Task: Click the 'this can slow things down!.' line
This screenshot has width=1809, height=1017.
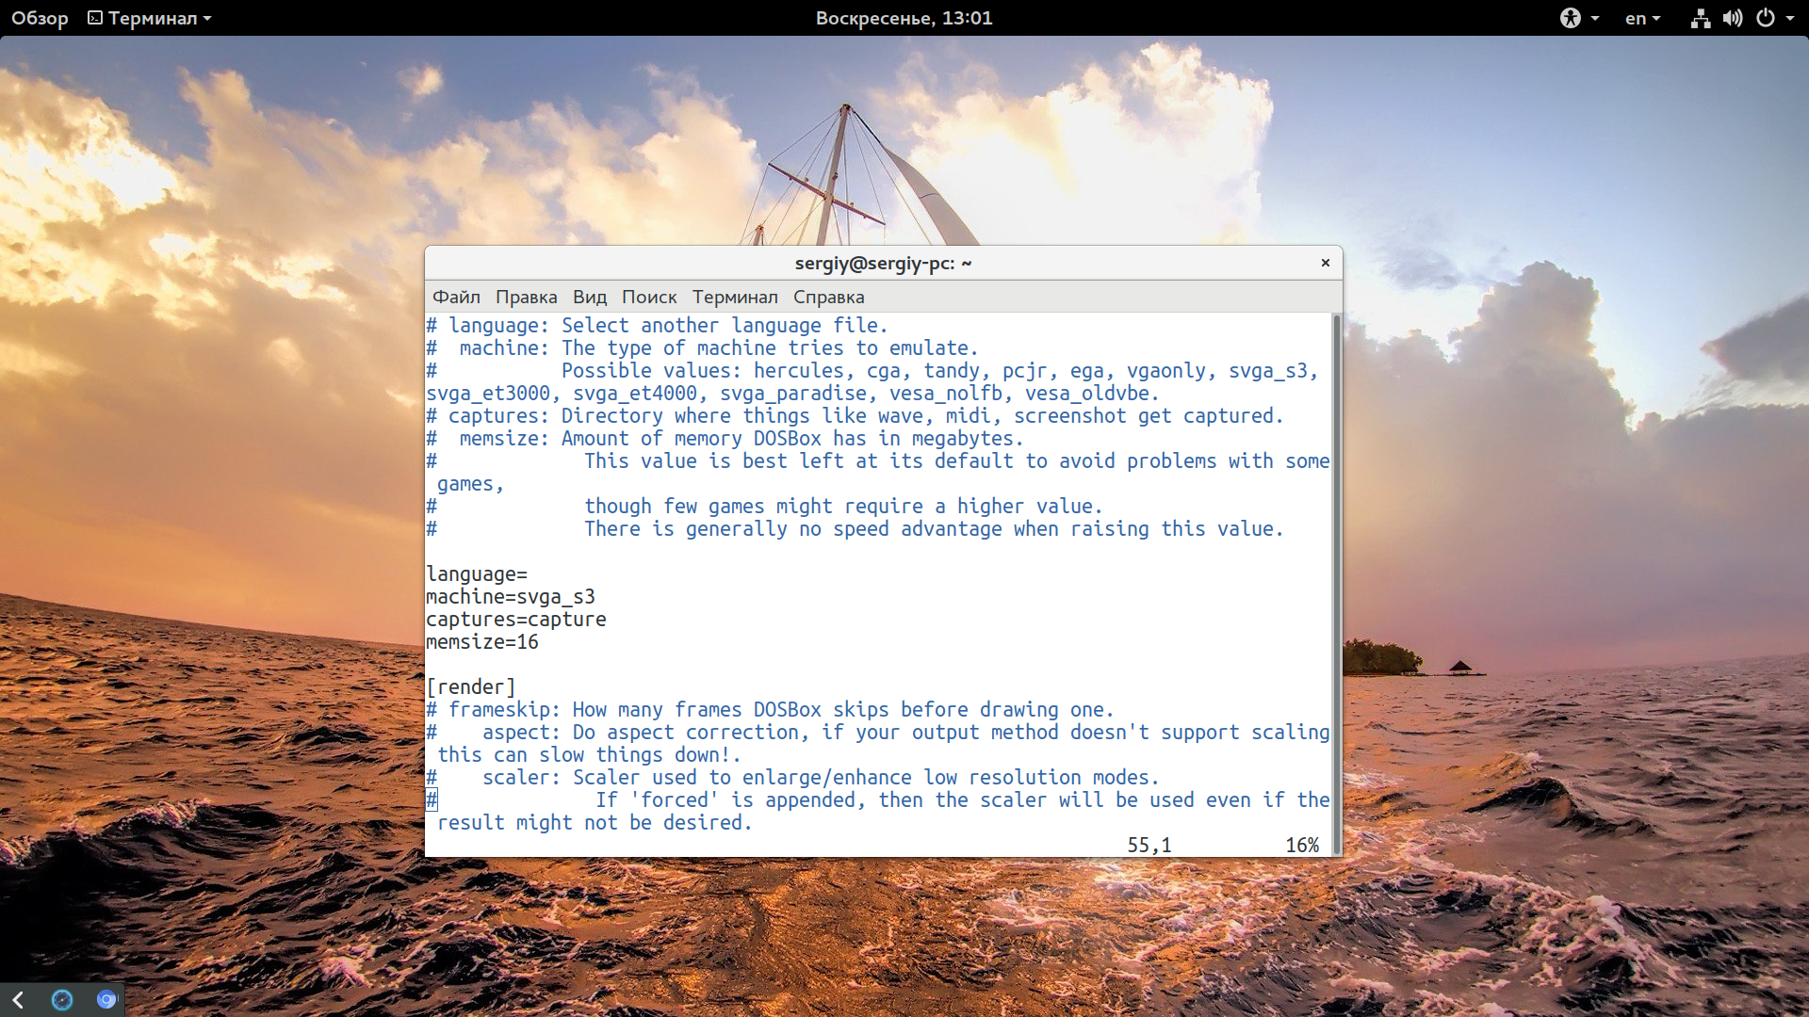Action: tap(589, 755)
